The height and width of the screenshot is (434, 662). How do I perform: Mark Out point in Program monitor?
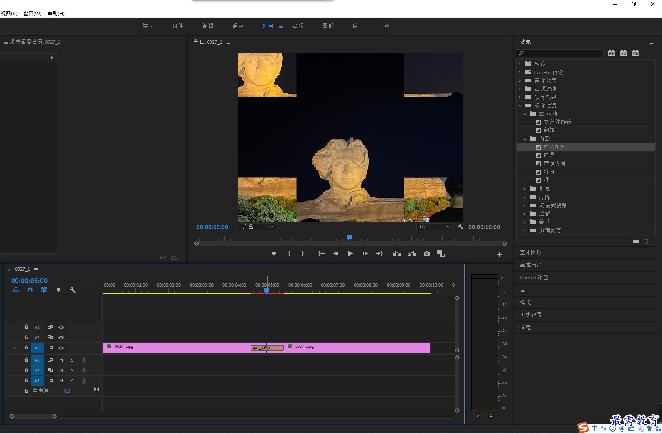tap(302, 254)
